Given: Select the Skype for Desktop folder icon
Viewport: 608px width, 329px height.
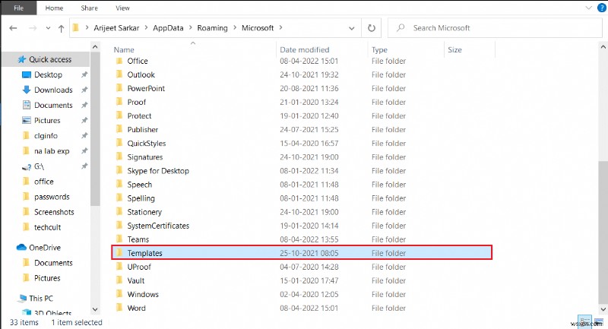Looking at the screenshot, I should [119, 171].
